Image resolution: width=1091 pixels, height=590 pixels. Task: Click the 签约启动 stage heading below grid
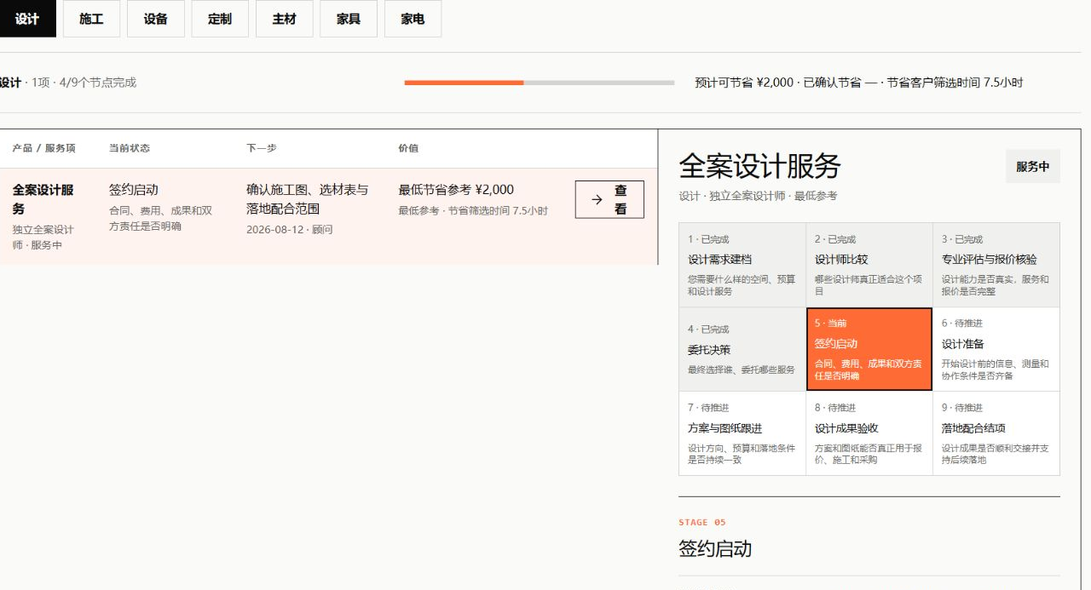pos(715,548)
